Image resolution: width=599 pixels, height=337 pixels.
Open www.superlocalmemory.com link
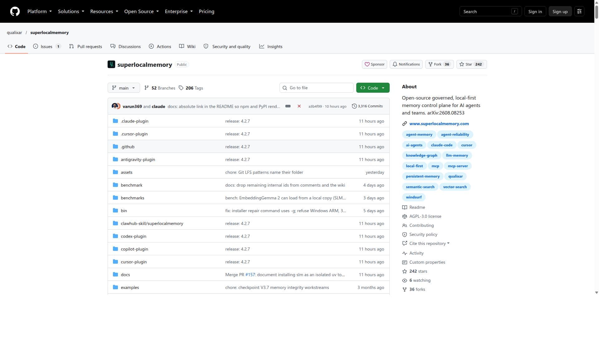pos(439,124)
